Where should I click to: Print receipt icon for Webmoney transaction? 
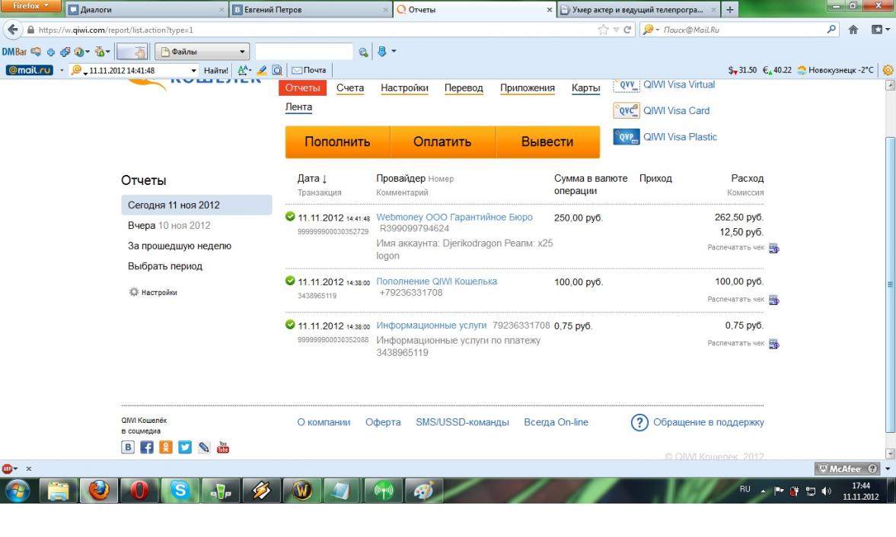tap(773, 248)
